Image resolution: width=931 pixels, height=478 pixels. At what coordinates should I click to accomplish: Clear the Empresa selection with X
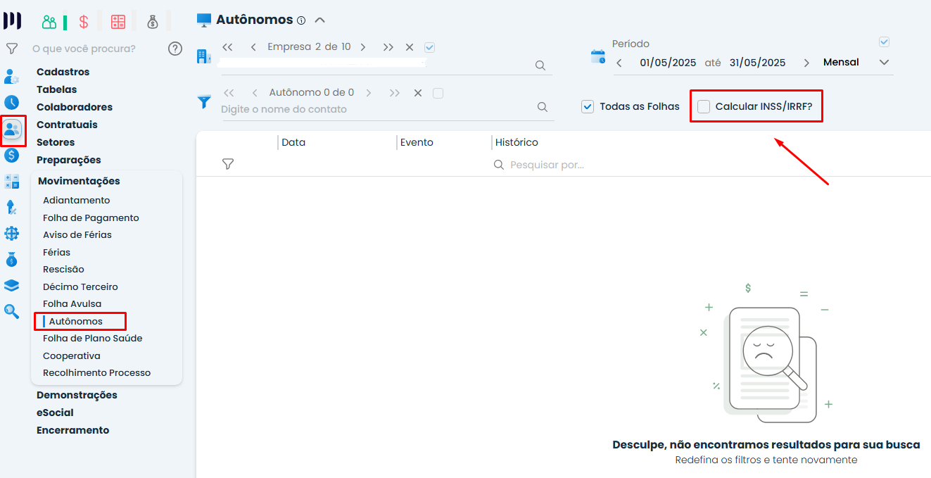(410, 47)
